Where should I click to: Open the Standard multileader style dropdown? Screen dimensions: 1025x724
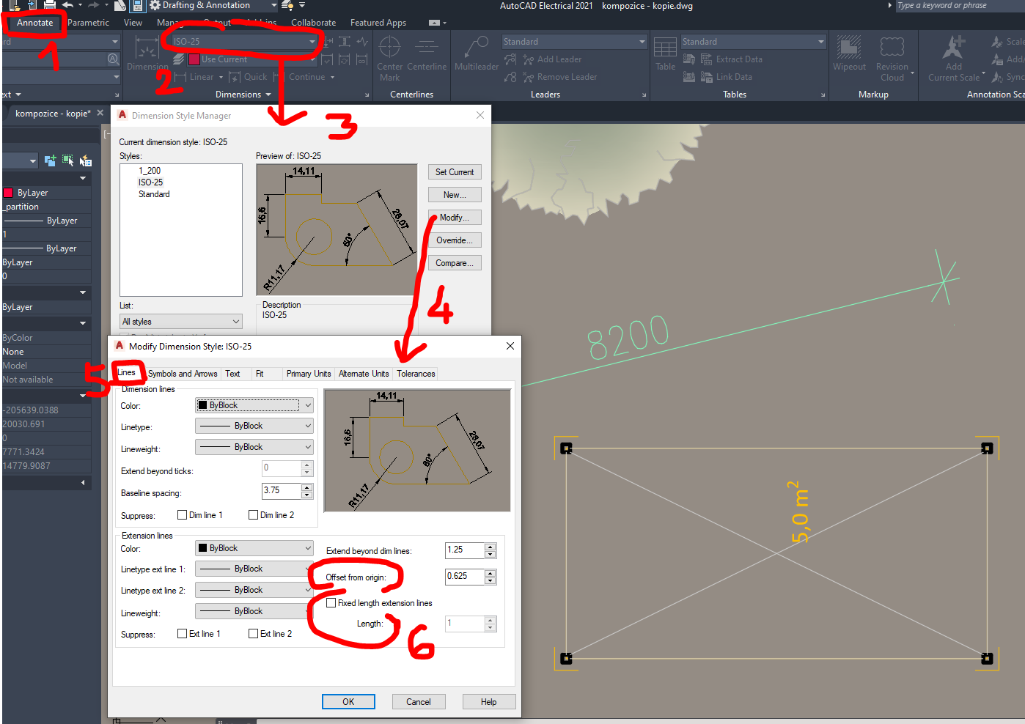pyautogui.click(x=575, y=42)
